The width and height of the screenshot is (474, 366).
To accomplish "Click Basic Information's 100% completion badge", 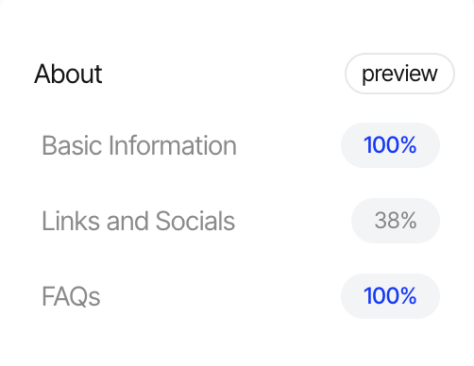I will (390, 145).
